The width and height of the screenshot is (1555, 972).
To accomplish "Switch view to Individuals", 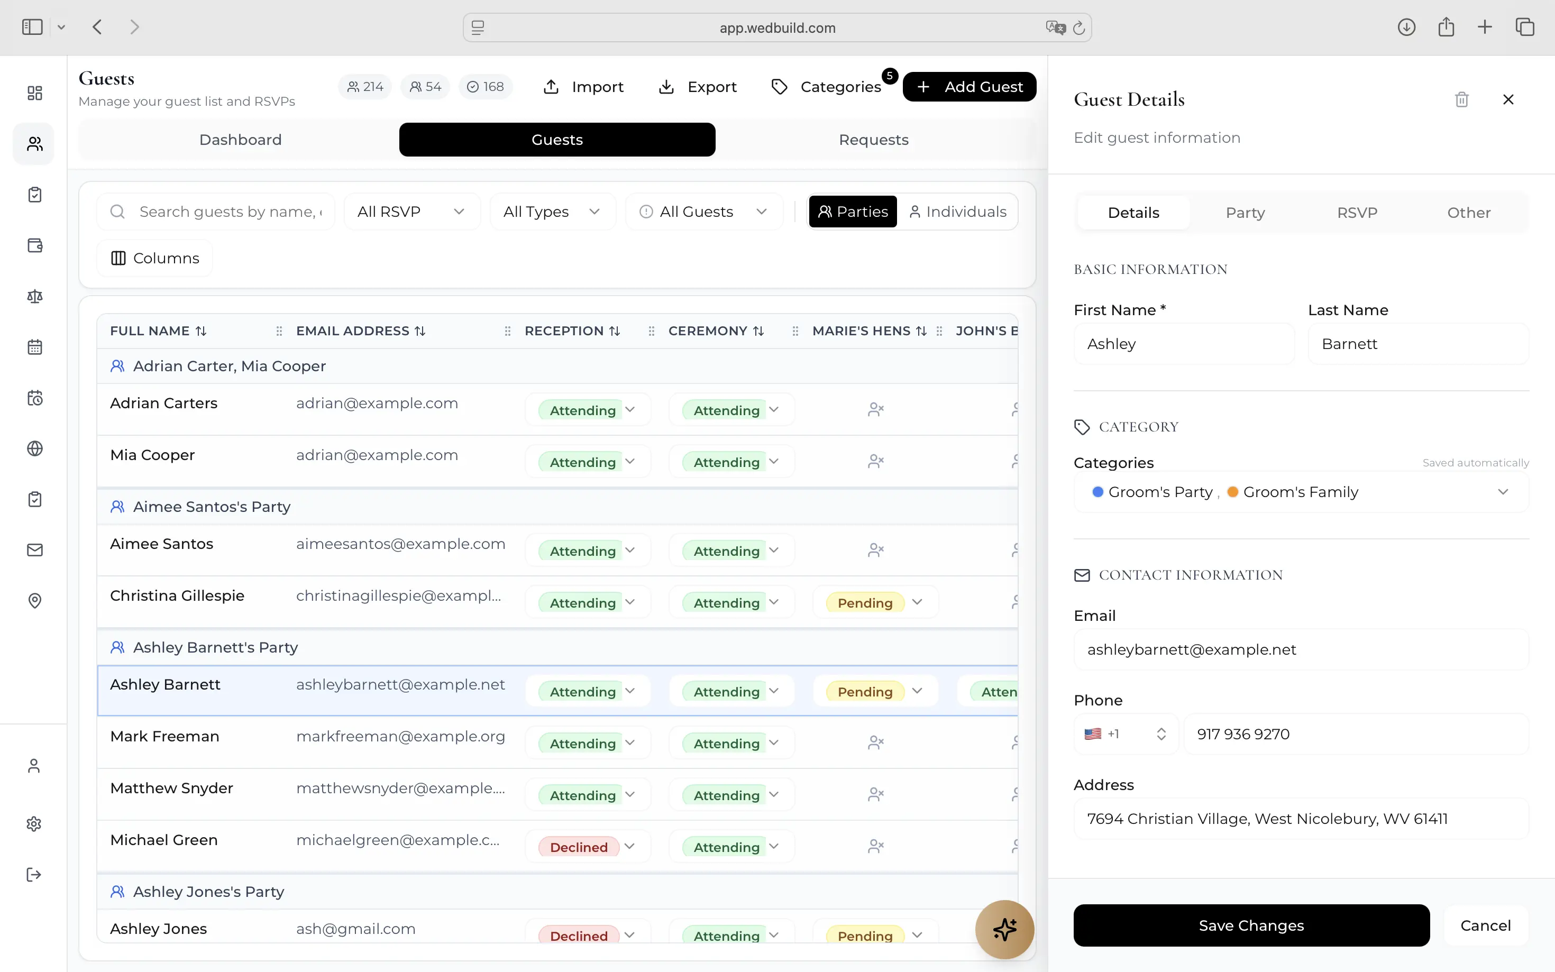I will coord(958,212).
